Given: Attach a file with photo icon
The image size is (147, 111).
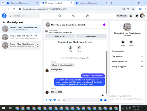Looking at the screenshot, I should [50, 100].
